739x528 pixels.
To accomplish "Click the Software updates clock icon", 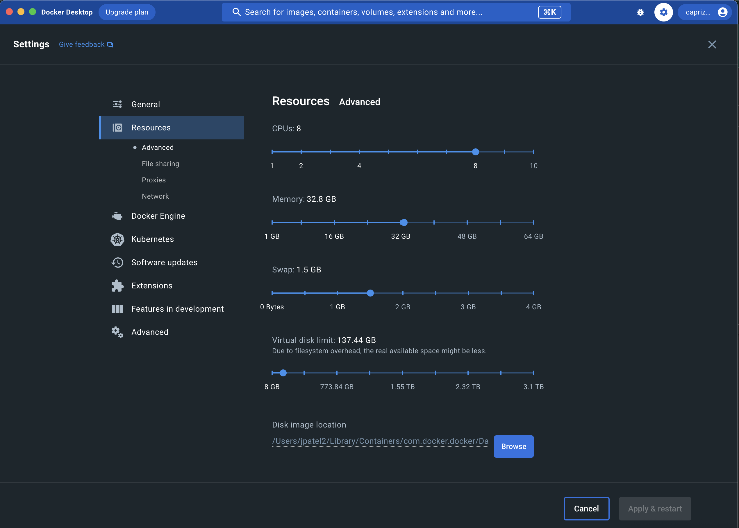I will click(117, 262).
